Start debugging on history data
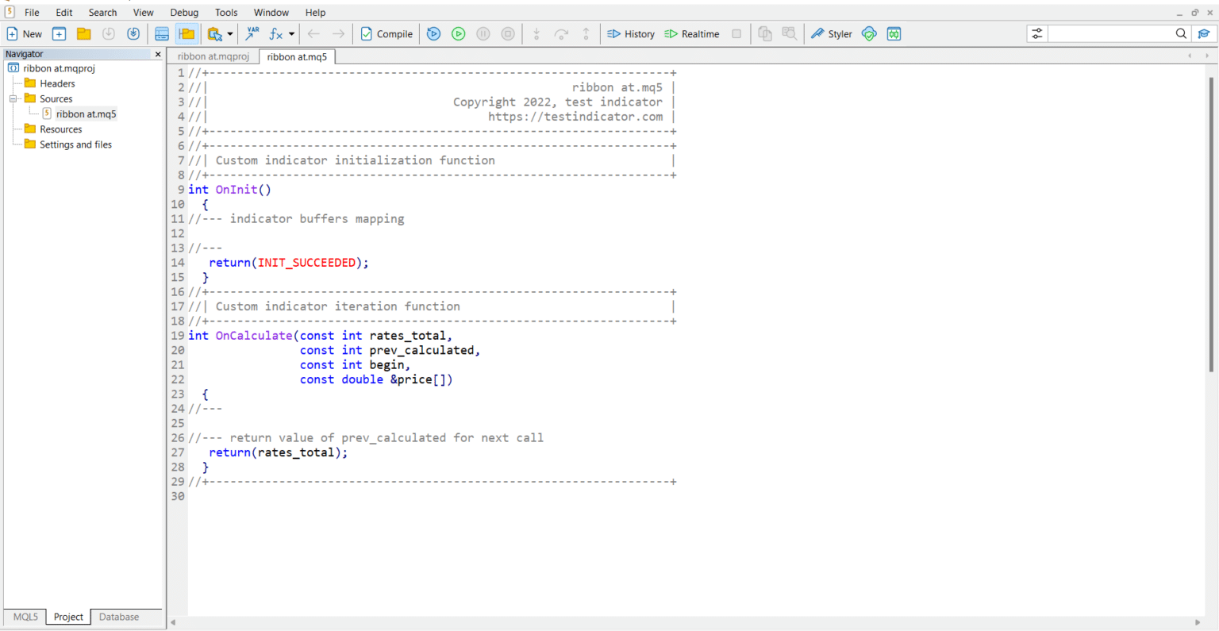 pos(433,34)
